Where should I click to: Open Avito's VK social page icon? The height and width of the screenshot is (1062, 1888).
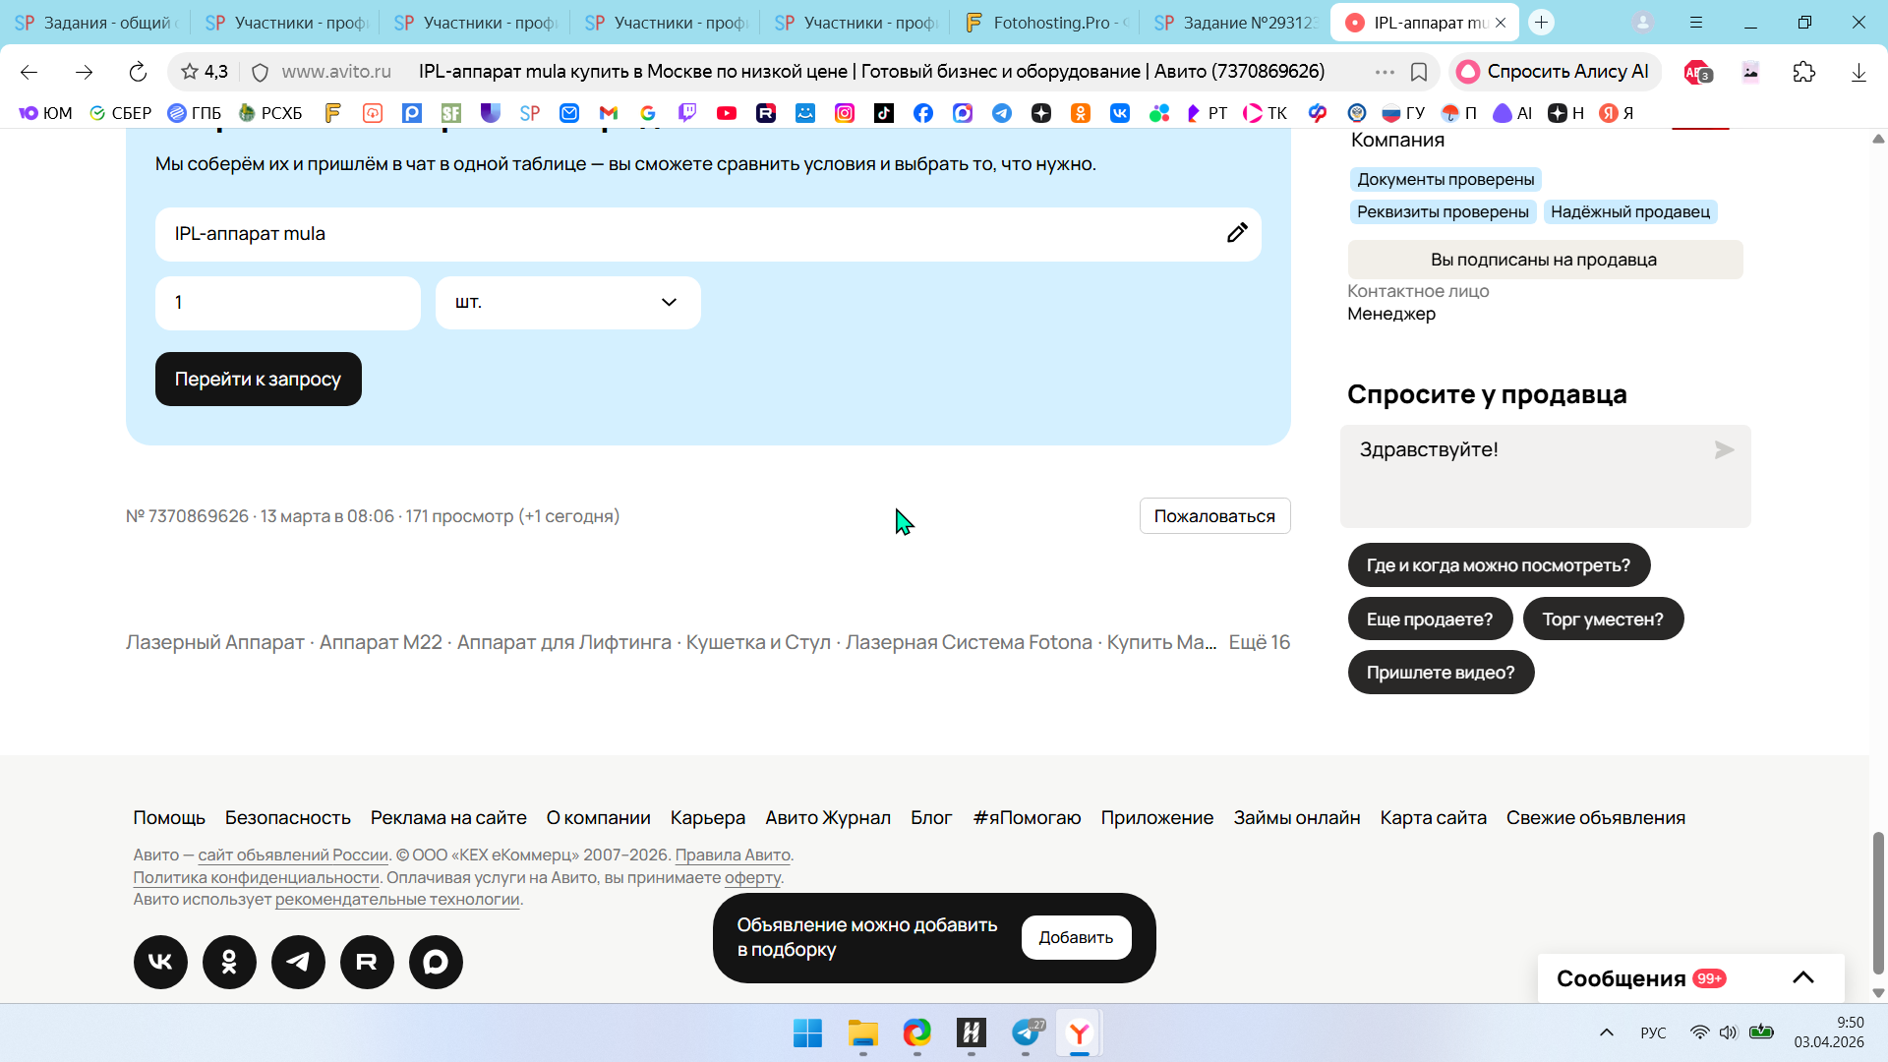[x=160, y=962]
